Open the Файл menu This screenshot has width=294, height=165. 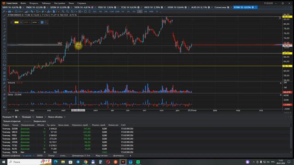23,3
